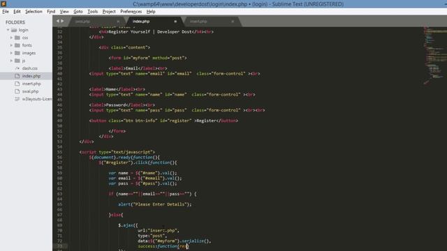Open the Find menu

click(x=51, y=11)
